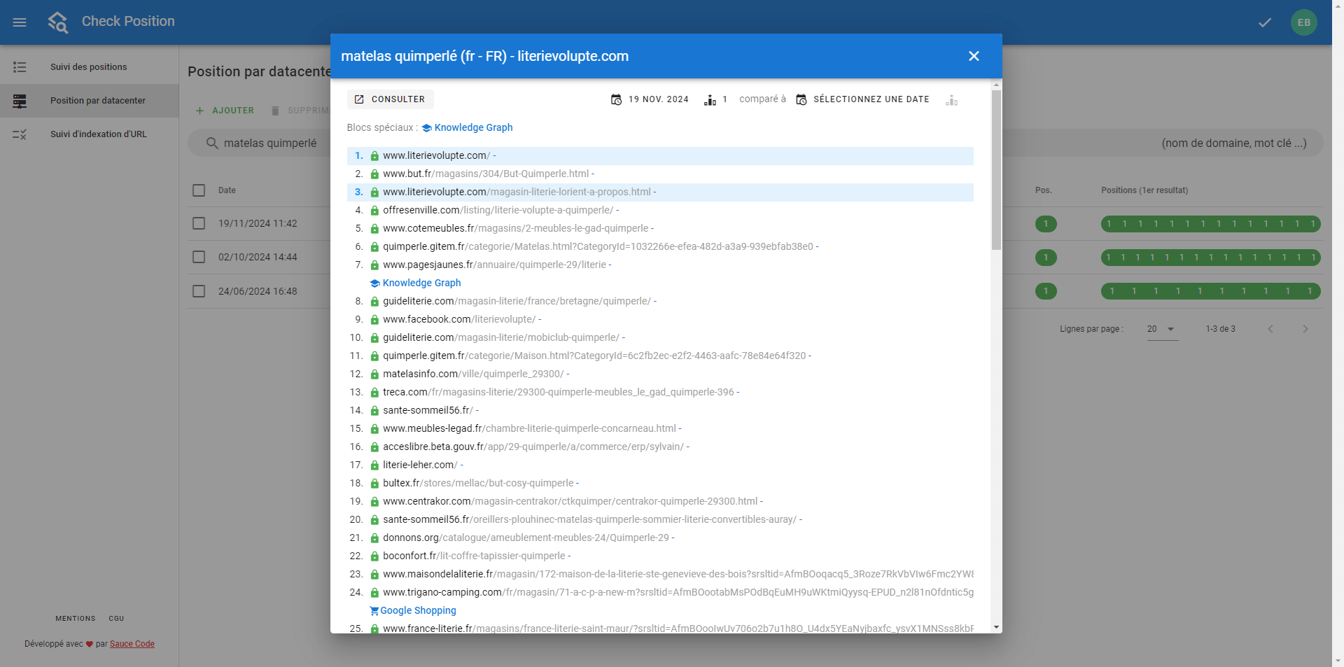Click lock icon of result 14 sante-sommeil56.fr
The width and height of the screenshot is (1344, 667).
[374, 411]
